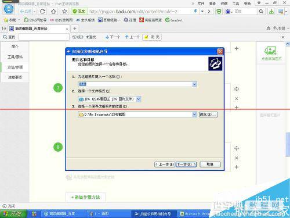The height and width of the screenshot is (218, 290).
Task: Click the 浏览 browse button
Action: 208,115
